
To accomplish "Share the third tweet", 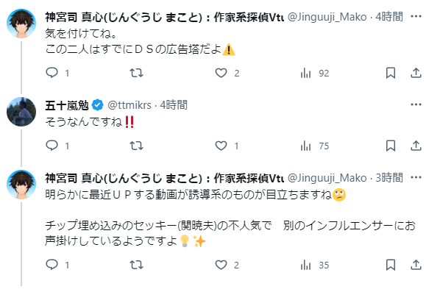I will (416, 265).
